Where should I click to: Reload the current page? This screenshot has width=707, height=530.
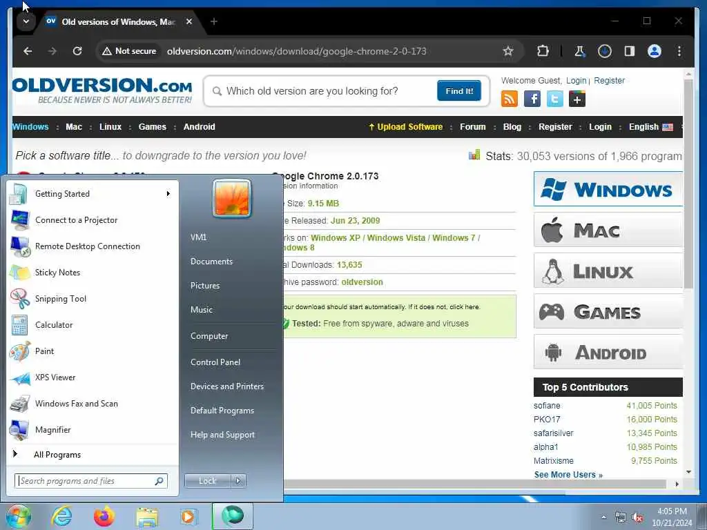coord(77,51)
